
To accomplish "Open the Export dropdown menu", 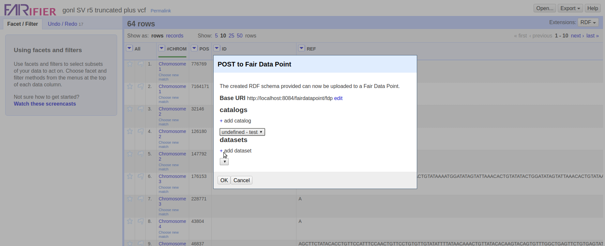I will coord(570,8).
